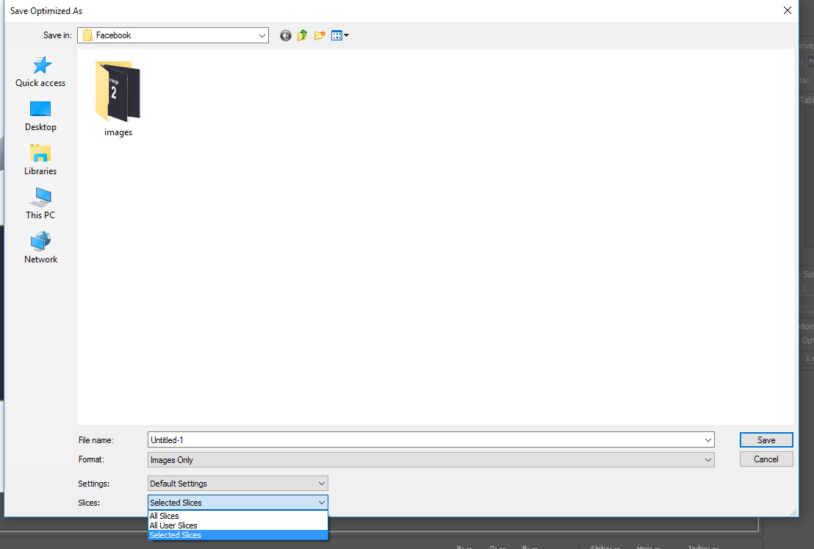Choose All User Slices option

click(173, 525)
